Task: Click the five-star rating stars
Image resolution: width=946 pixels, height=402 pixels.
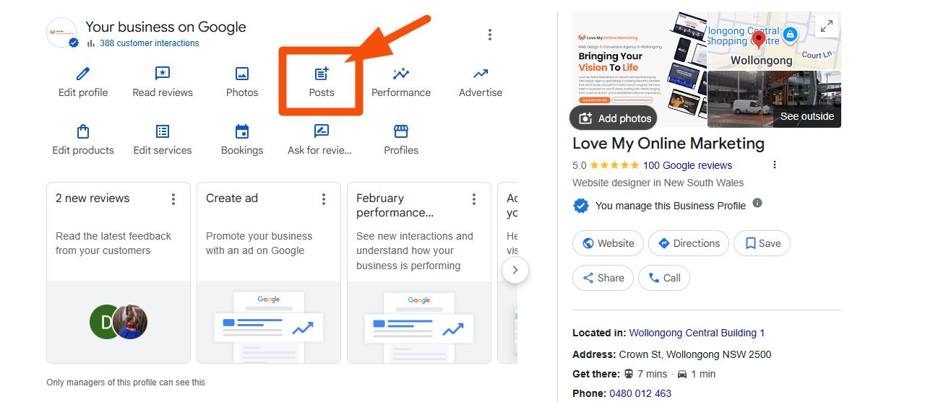Action: coord(614,165)
